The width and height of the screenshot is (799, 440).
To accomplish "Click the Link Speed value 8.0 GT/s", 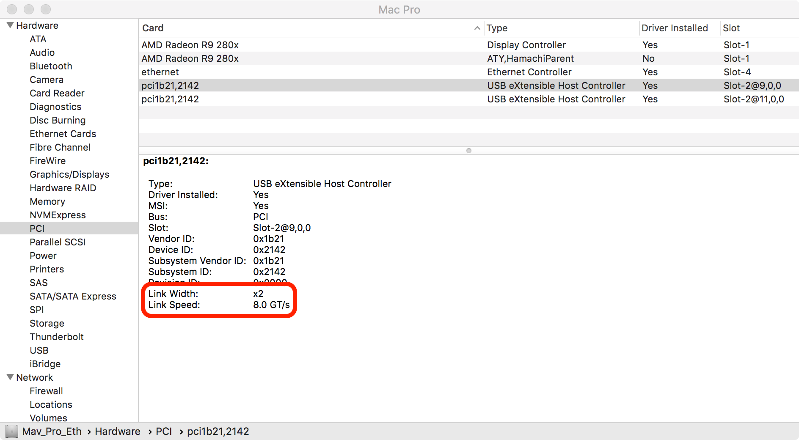I will 271,305.
